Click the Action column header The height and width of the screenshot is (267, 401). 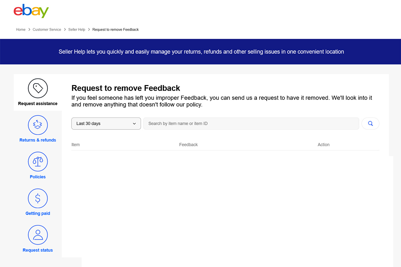(x=323, y=145)
